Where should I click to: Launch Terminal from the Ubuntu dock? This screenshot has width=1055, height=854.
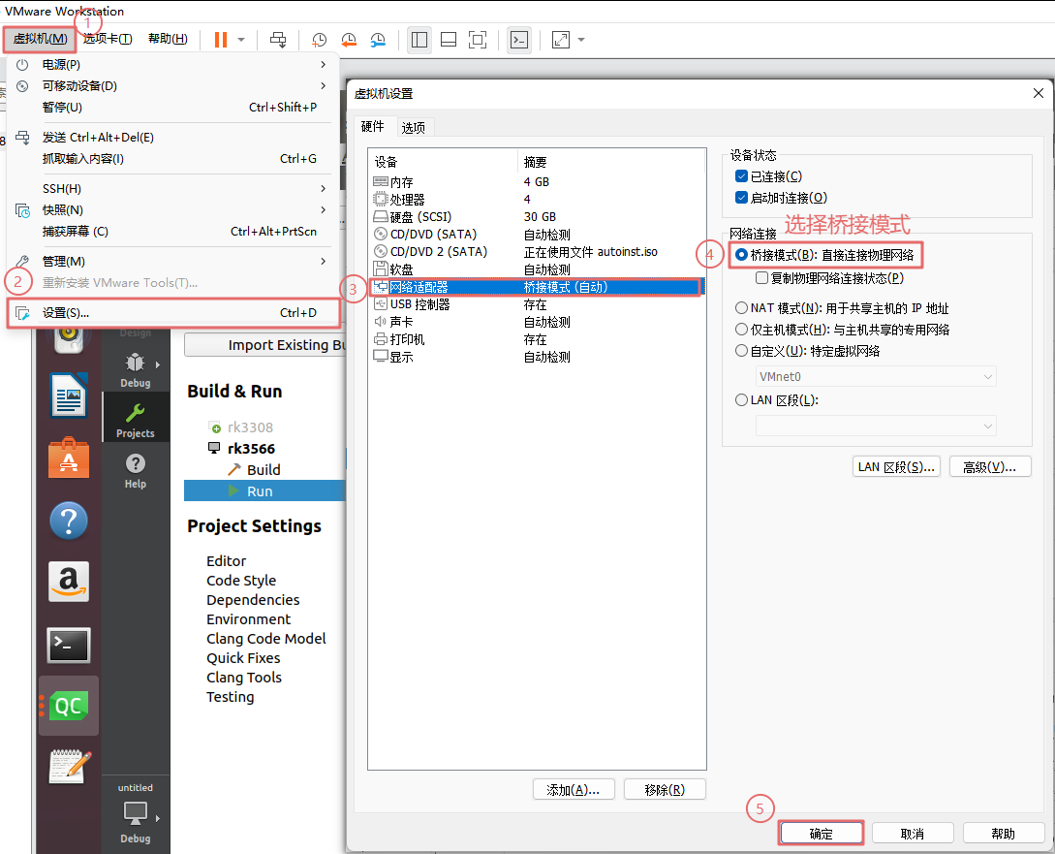[68, 645]
